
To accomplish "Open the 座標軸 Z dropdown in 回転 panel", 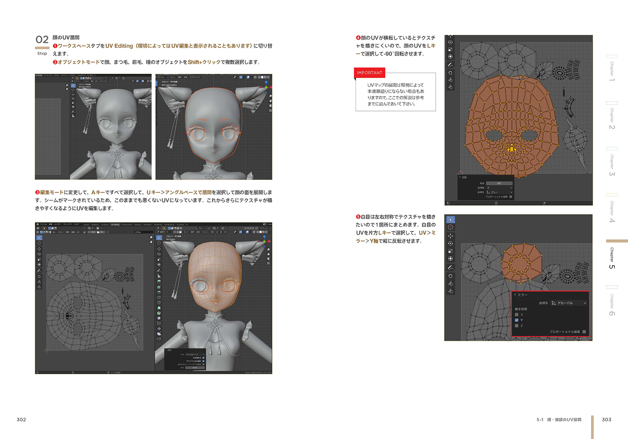I will tap(499, 188).
